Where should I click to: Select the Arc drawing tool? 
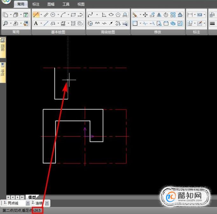point(63,15)
